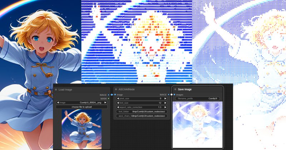Collapse the Load Image node via its dot
This screenshot has width=286, height=150.
(56, 90)
